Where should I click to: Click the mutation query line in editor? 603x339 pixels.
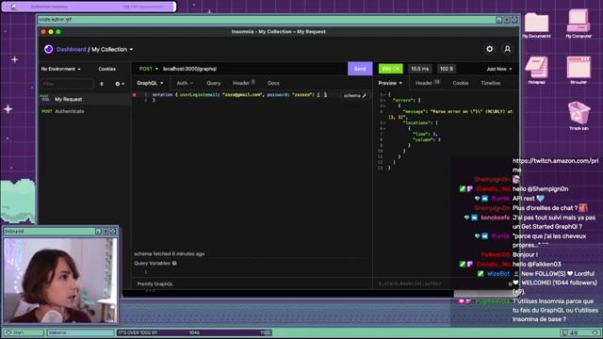[239, 94]
